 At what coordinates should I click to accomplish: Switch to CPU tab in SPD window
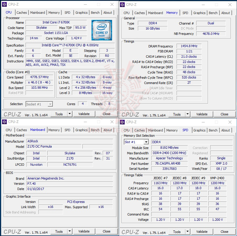pos(126,130)
